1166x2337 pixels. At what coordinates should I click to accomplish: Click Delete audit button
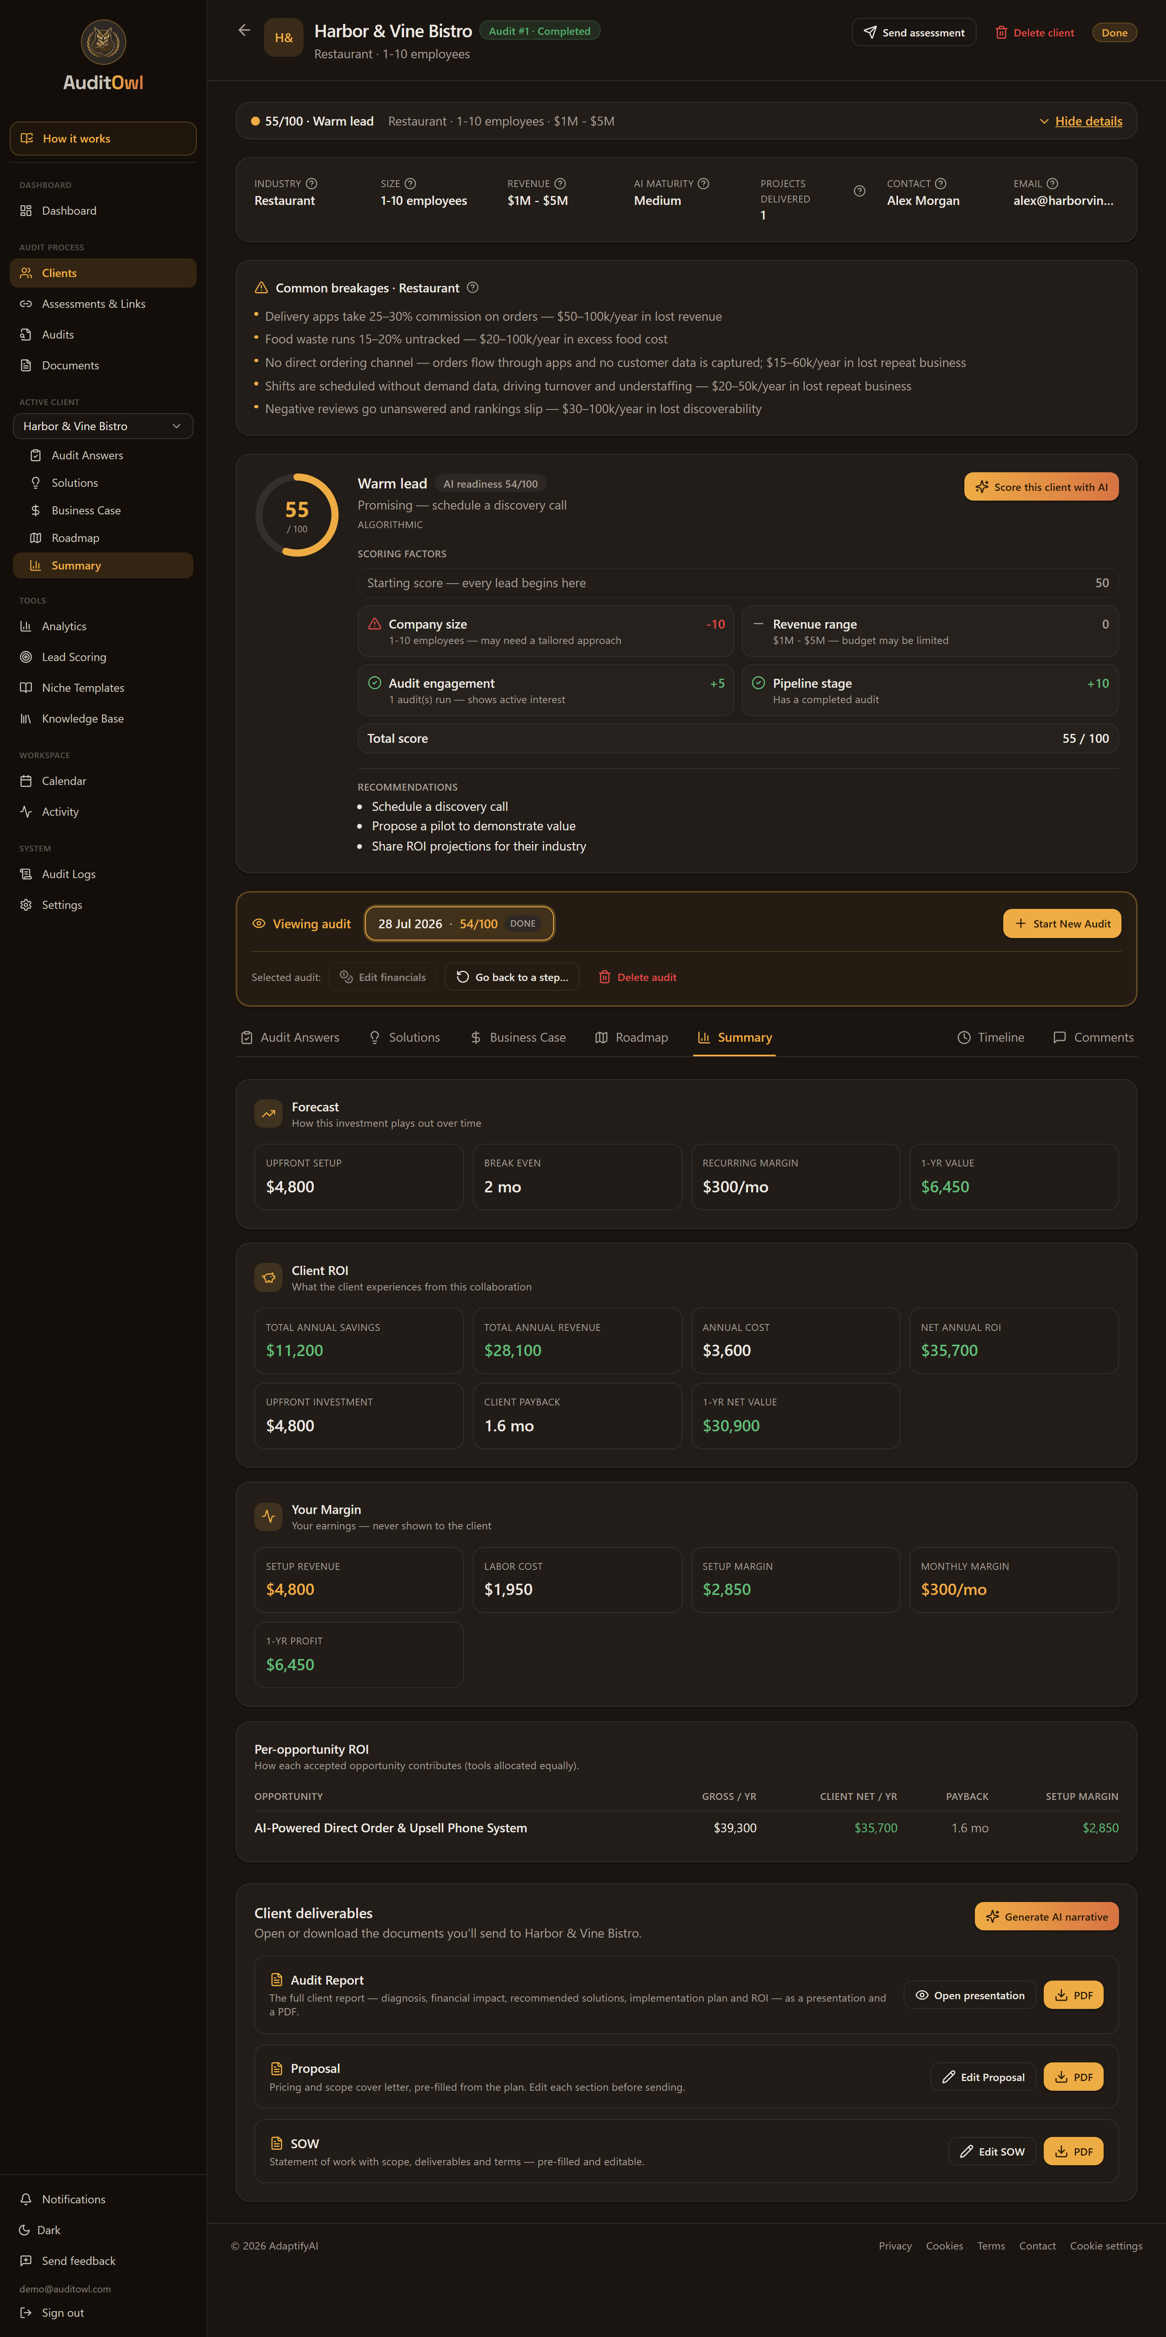pyautogui.click(x=637, y=977)
